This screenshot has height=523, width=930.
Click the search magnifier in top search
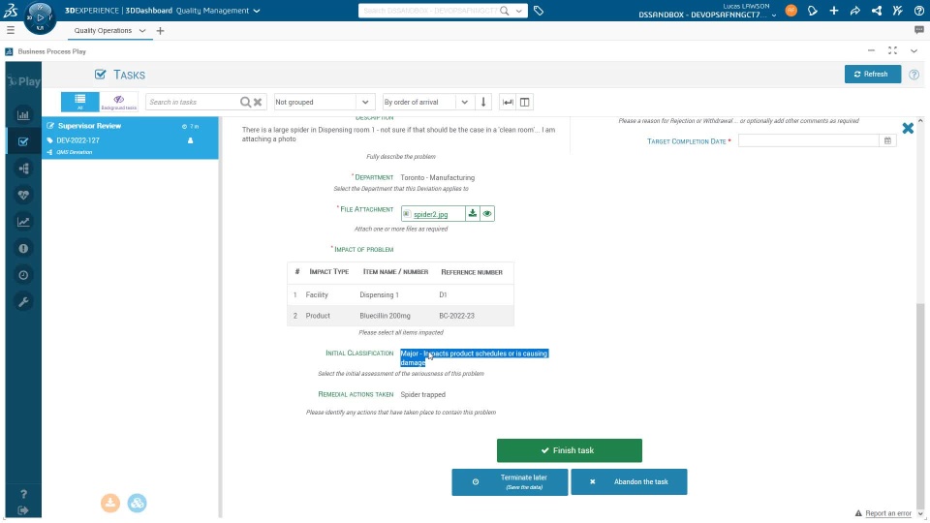coord(504,11)
